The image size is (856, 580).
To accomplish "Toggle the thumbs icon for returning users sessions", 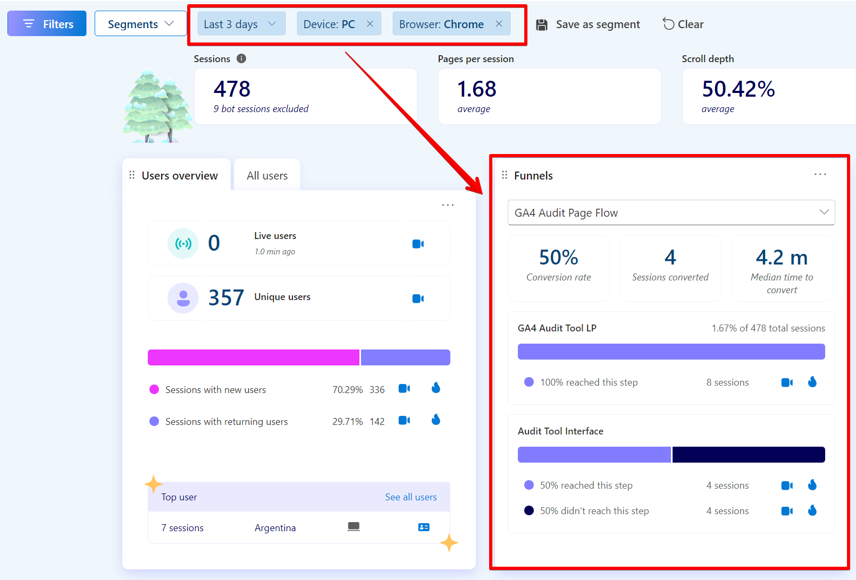I will (x=435, y=420).
